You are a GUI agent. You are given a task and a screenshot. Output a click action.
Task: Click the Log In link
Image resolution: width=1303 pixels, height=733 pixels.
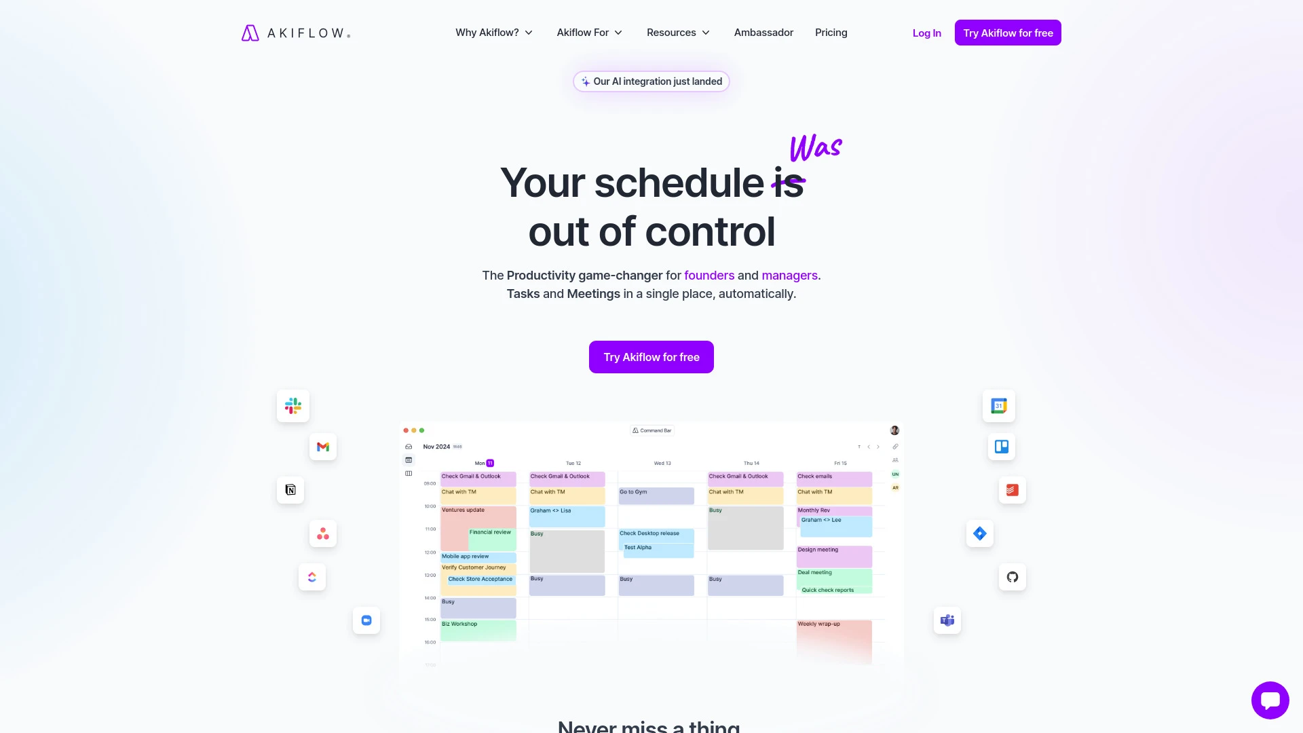(x=926, y=32)
